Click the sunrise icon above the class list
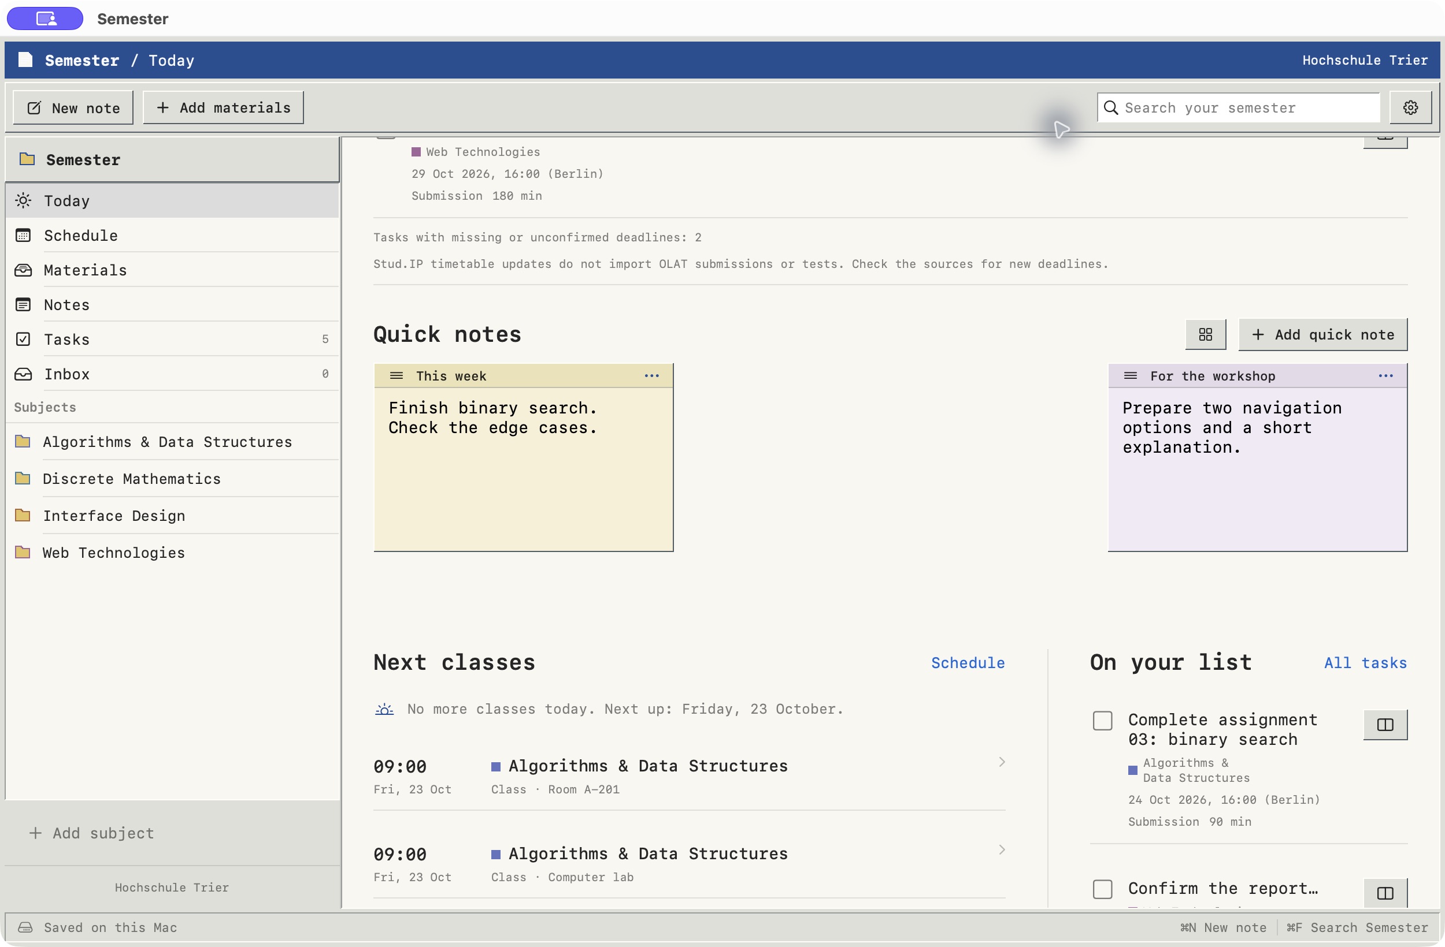This screenshot has width=1445, height=947. pos(384,709)
